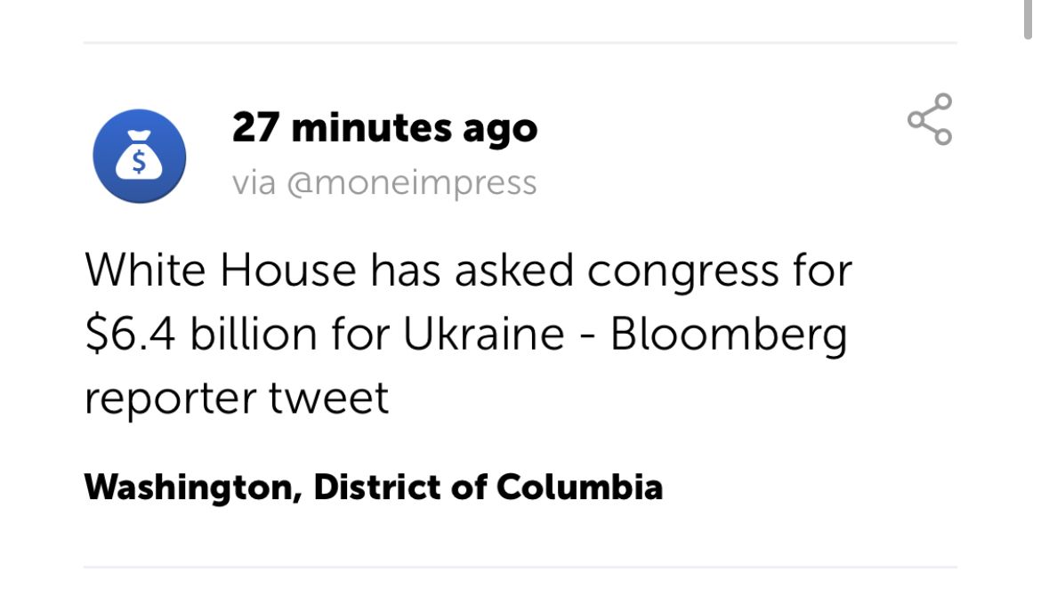Click the word "District" in the location
Viewport: 1041px width, 597px height.
pos(378,488)
